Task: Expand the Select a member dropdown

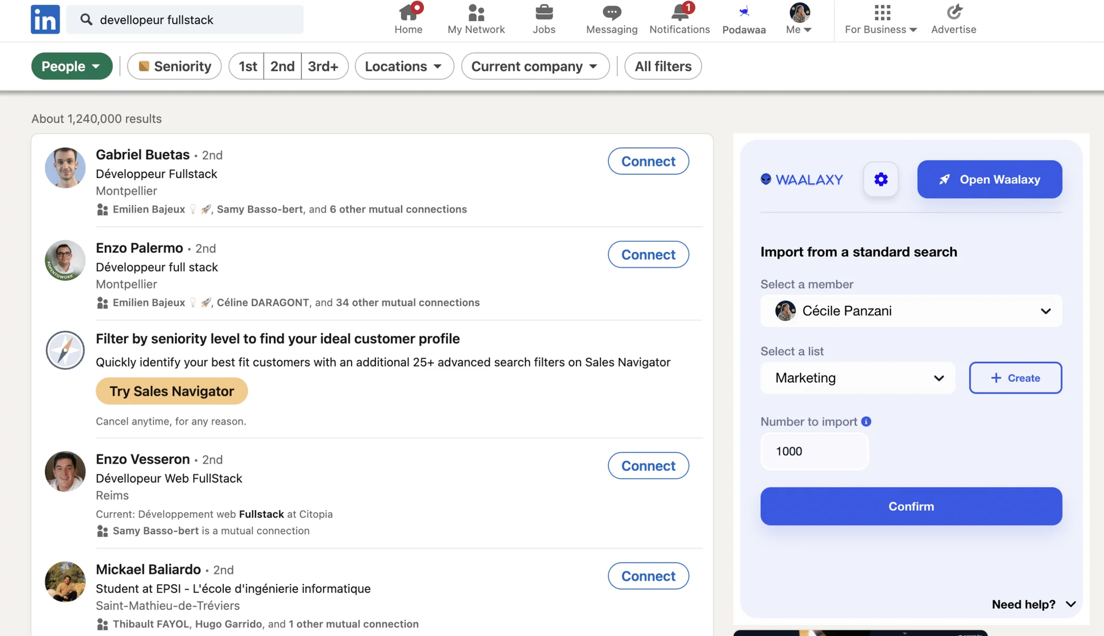Action: 911,311
